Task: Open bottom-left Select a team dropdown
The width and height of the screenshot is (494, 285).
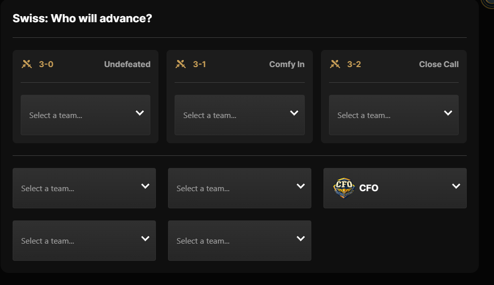Action: tap(84, 241)
